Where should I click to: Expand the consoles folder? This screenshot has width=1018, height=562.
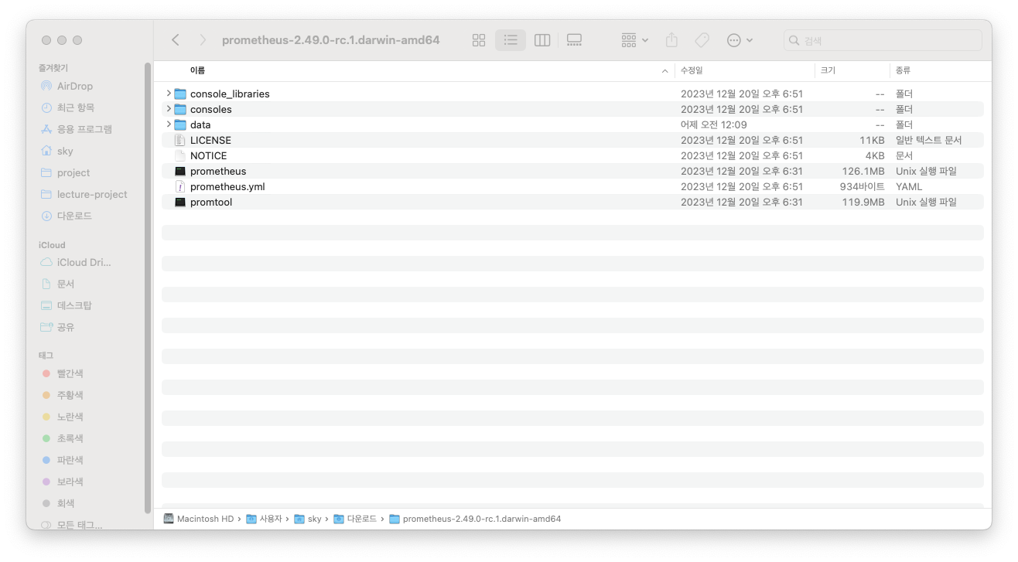tap(168, 109)
